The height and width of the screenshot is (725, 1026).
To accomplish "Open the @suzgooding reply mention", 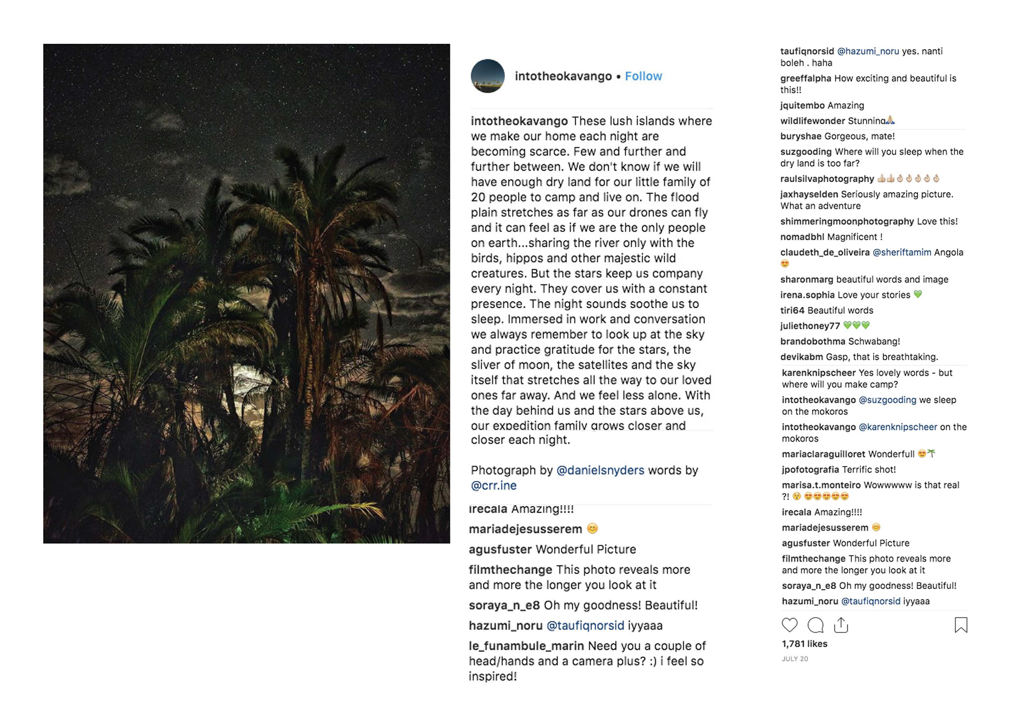I will (x=887, y=400).
